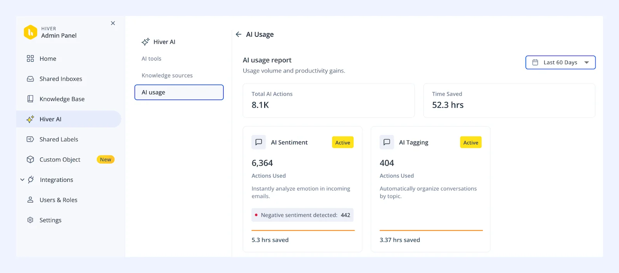Click the Integrations plug icon
This screenshot has height=273, width=619.
(31, 180)
